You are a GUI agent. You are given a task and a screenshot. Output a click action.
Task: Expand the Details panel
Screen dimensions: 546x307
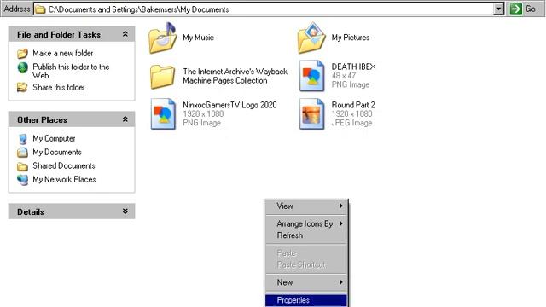coord(125,211)
